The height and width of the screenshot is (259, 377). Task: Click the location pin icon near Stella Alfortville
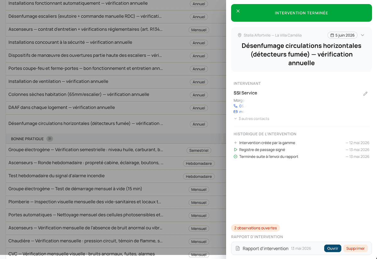(x=240, y=35)
